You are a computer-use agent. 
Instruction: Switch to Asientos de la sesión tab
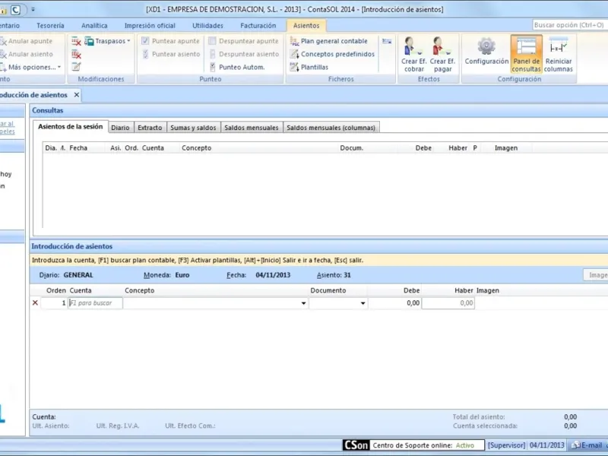pos(70,127)
